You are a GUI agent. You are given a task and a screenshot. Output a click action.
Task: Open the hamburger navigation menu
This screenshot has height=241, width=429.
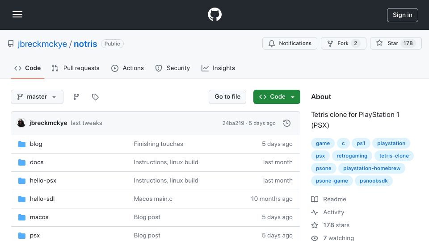click(x=17, y=14)
